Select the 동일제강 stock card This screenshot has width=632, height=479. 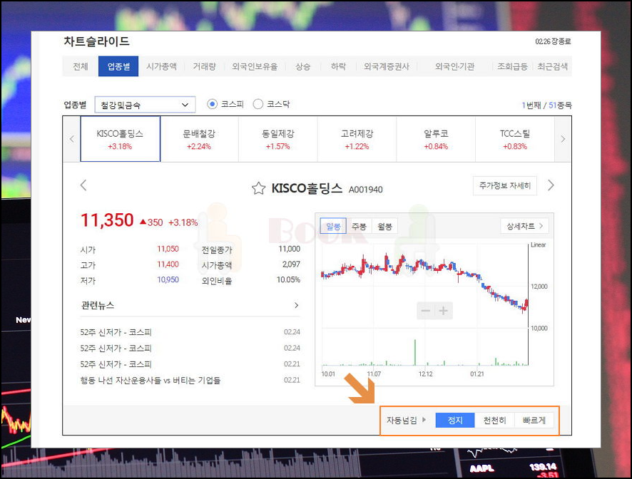(278, 139)
